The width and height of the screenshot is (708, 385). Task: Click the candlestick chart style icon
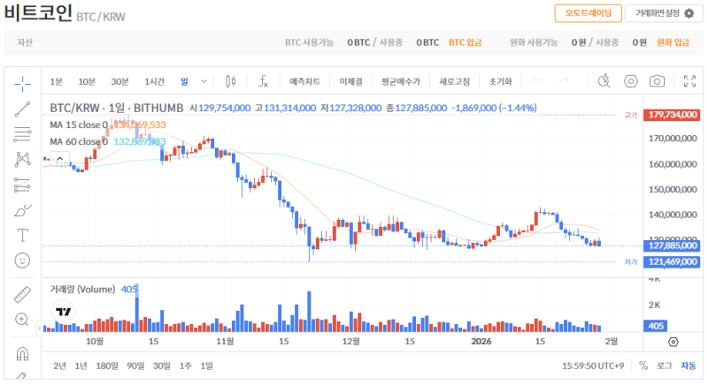[231, 81]
